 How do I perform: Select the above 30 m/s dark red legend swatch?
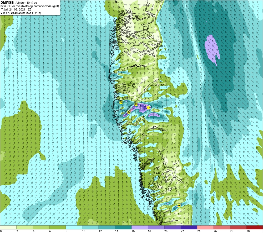(x=255, y=227)
